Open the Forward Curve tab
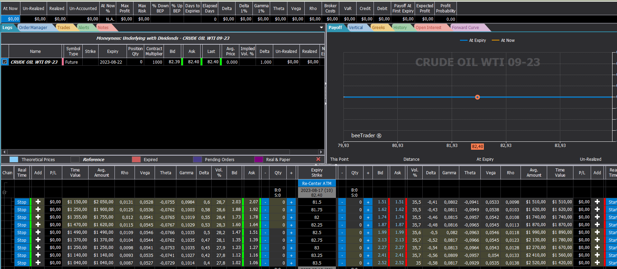Image resolution: width=617 pixels, height=269 pixels. pyautogui.click(x=465, y=28)
